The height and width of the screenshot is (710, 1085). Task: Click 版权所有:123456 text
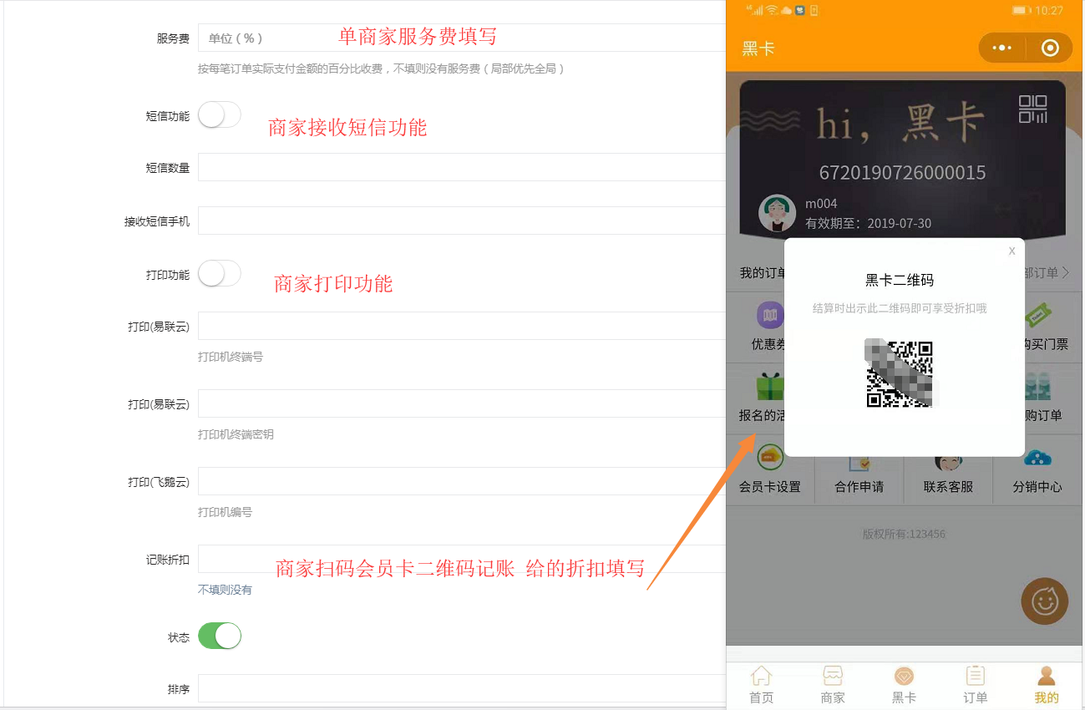click(x=904, y=534)
